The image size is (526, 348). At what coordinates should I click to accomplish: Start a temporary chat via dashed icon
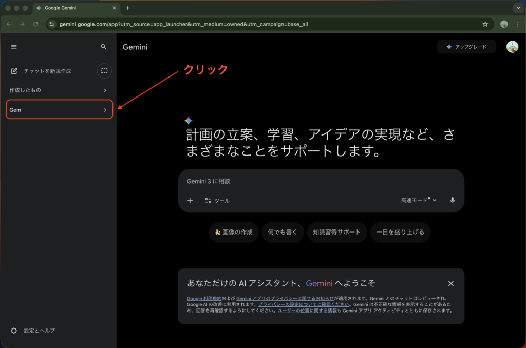pos(104,71)
